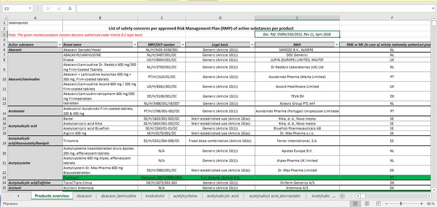Viewport: 437px width, 207px height.
Task: Open the Acebutolol sheet tab
Action: tap(155, 196)
